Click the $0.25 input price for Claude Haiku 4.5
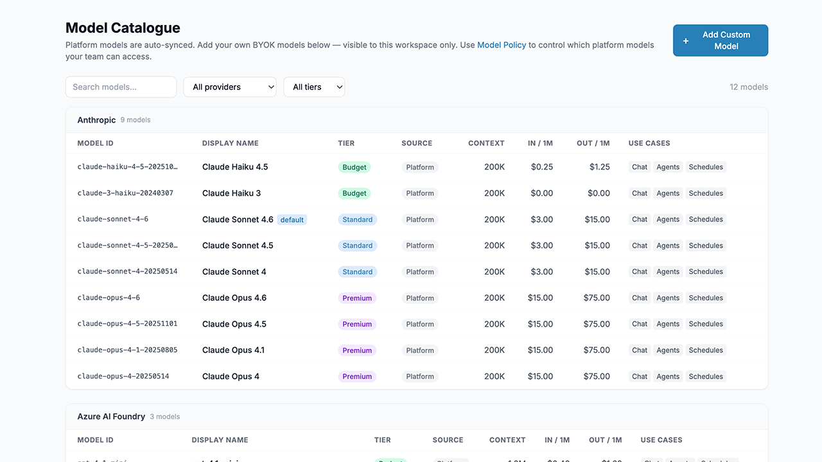Viewport: 822px width, 462px height. [542, 167]
